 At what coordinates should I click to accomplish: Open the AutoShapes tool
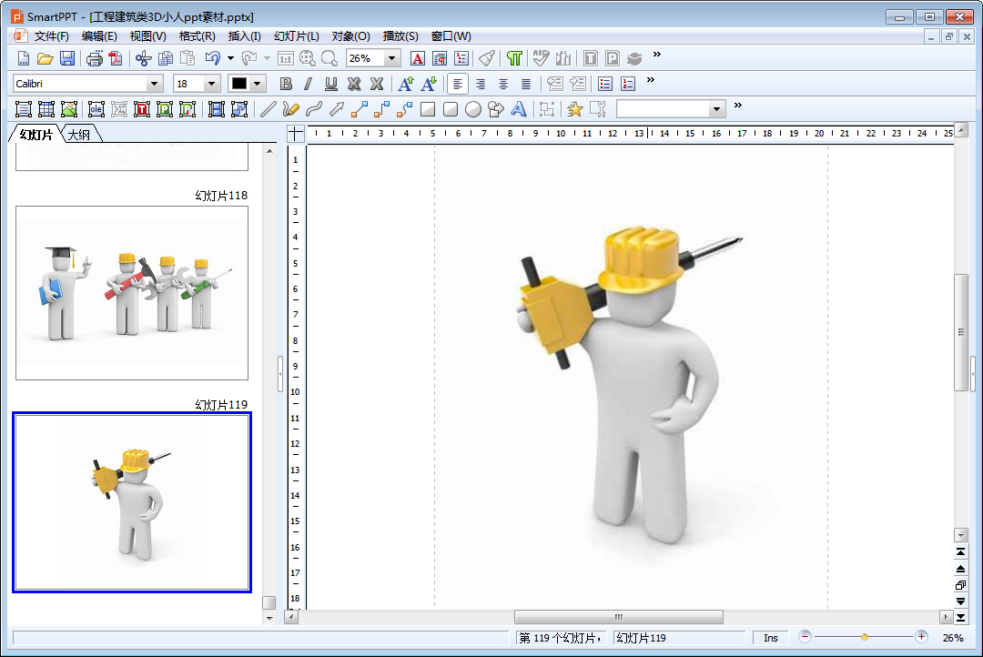[x=496, y=109]
